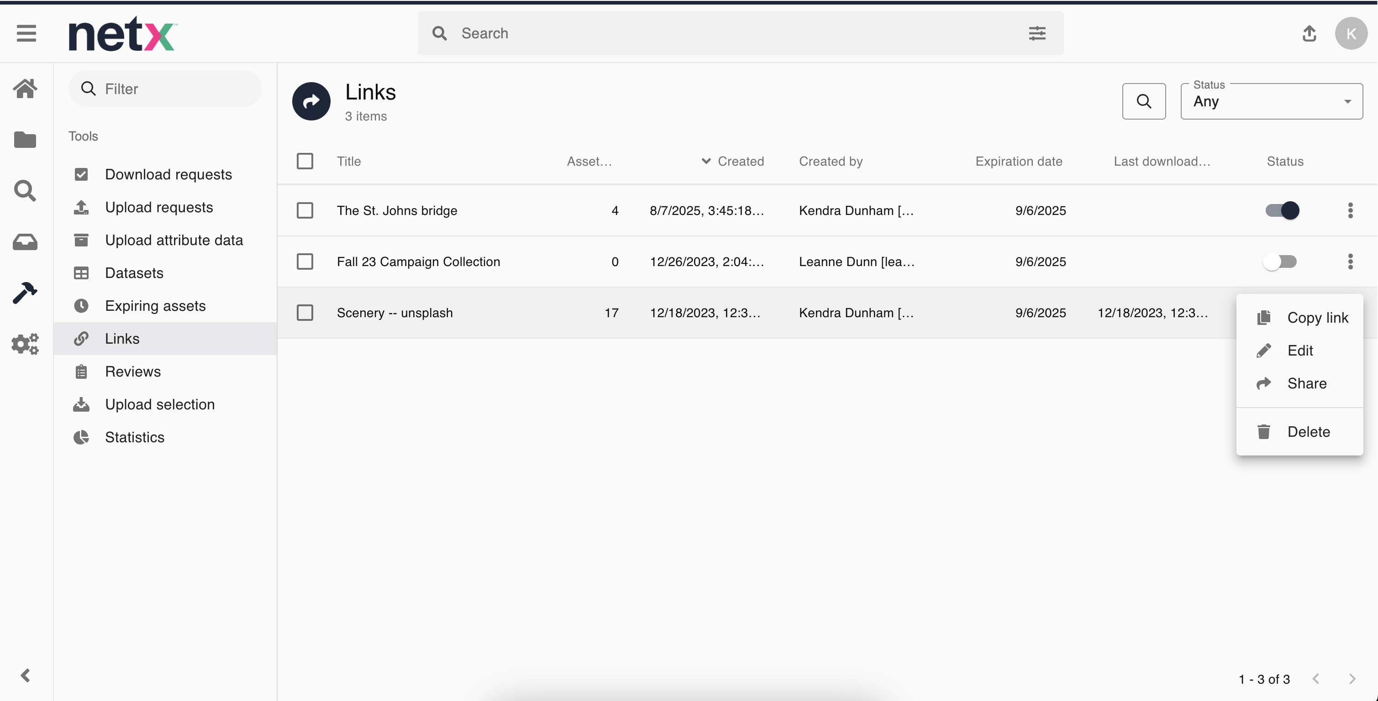Choose Copy link from context menu
Screen dimensions: 1378x701
(x=1317, y=318)
